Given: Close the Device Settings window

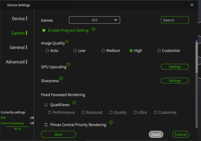Looking at the screenshot, I should pyautogui.click(x=192, y=5).
